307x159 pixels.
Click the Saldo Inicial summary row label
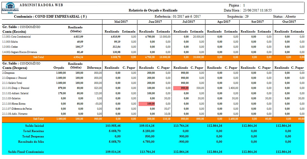[34, 126]
